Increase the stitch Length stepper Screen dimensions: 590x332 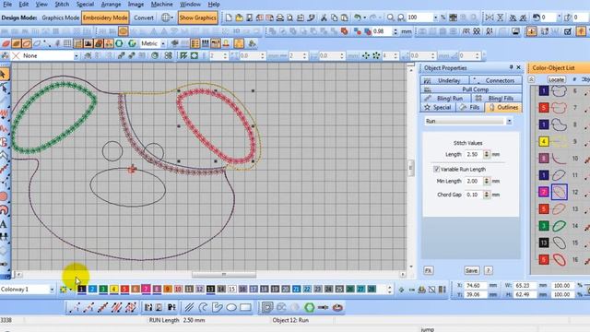click(487, 152)
